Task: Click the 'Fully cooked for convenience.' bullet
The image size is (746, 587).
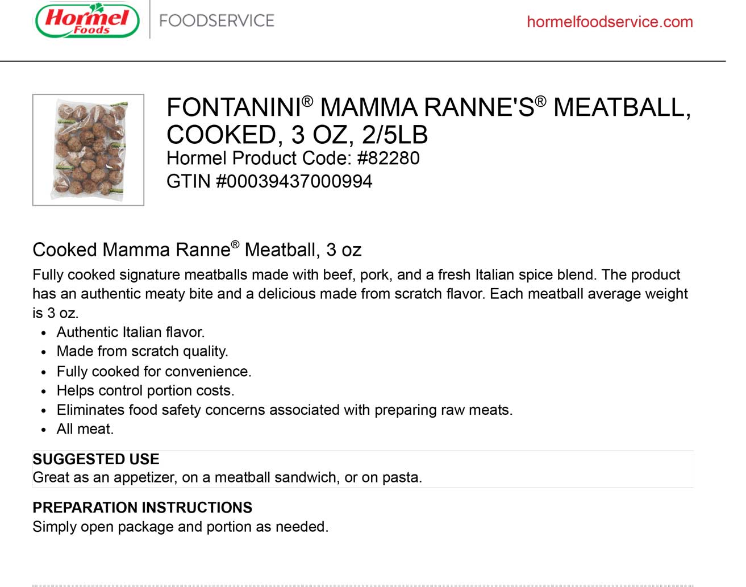Action: coord(153,372)
